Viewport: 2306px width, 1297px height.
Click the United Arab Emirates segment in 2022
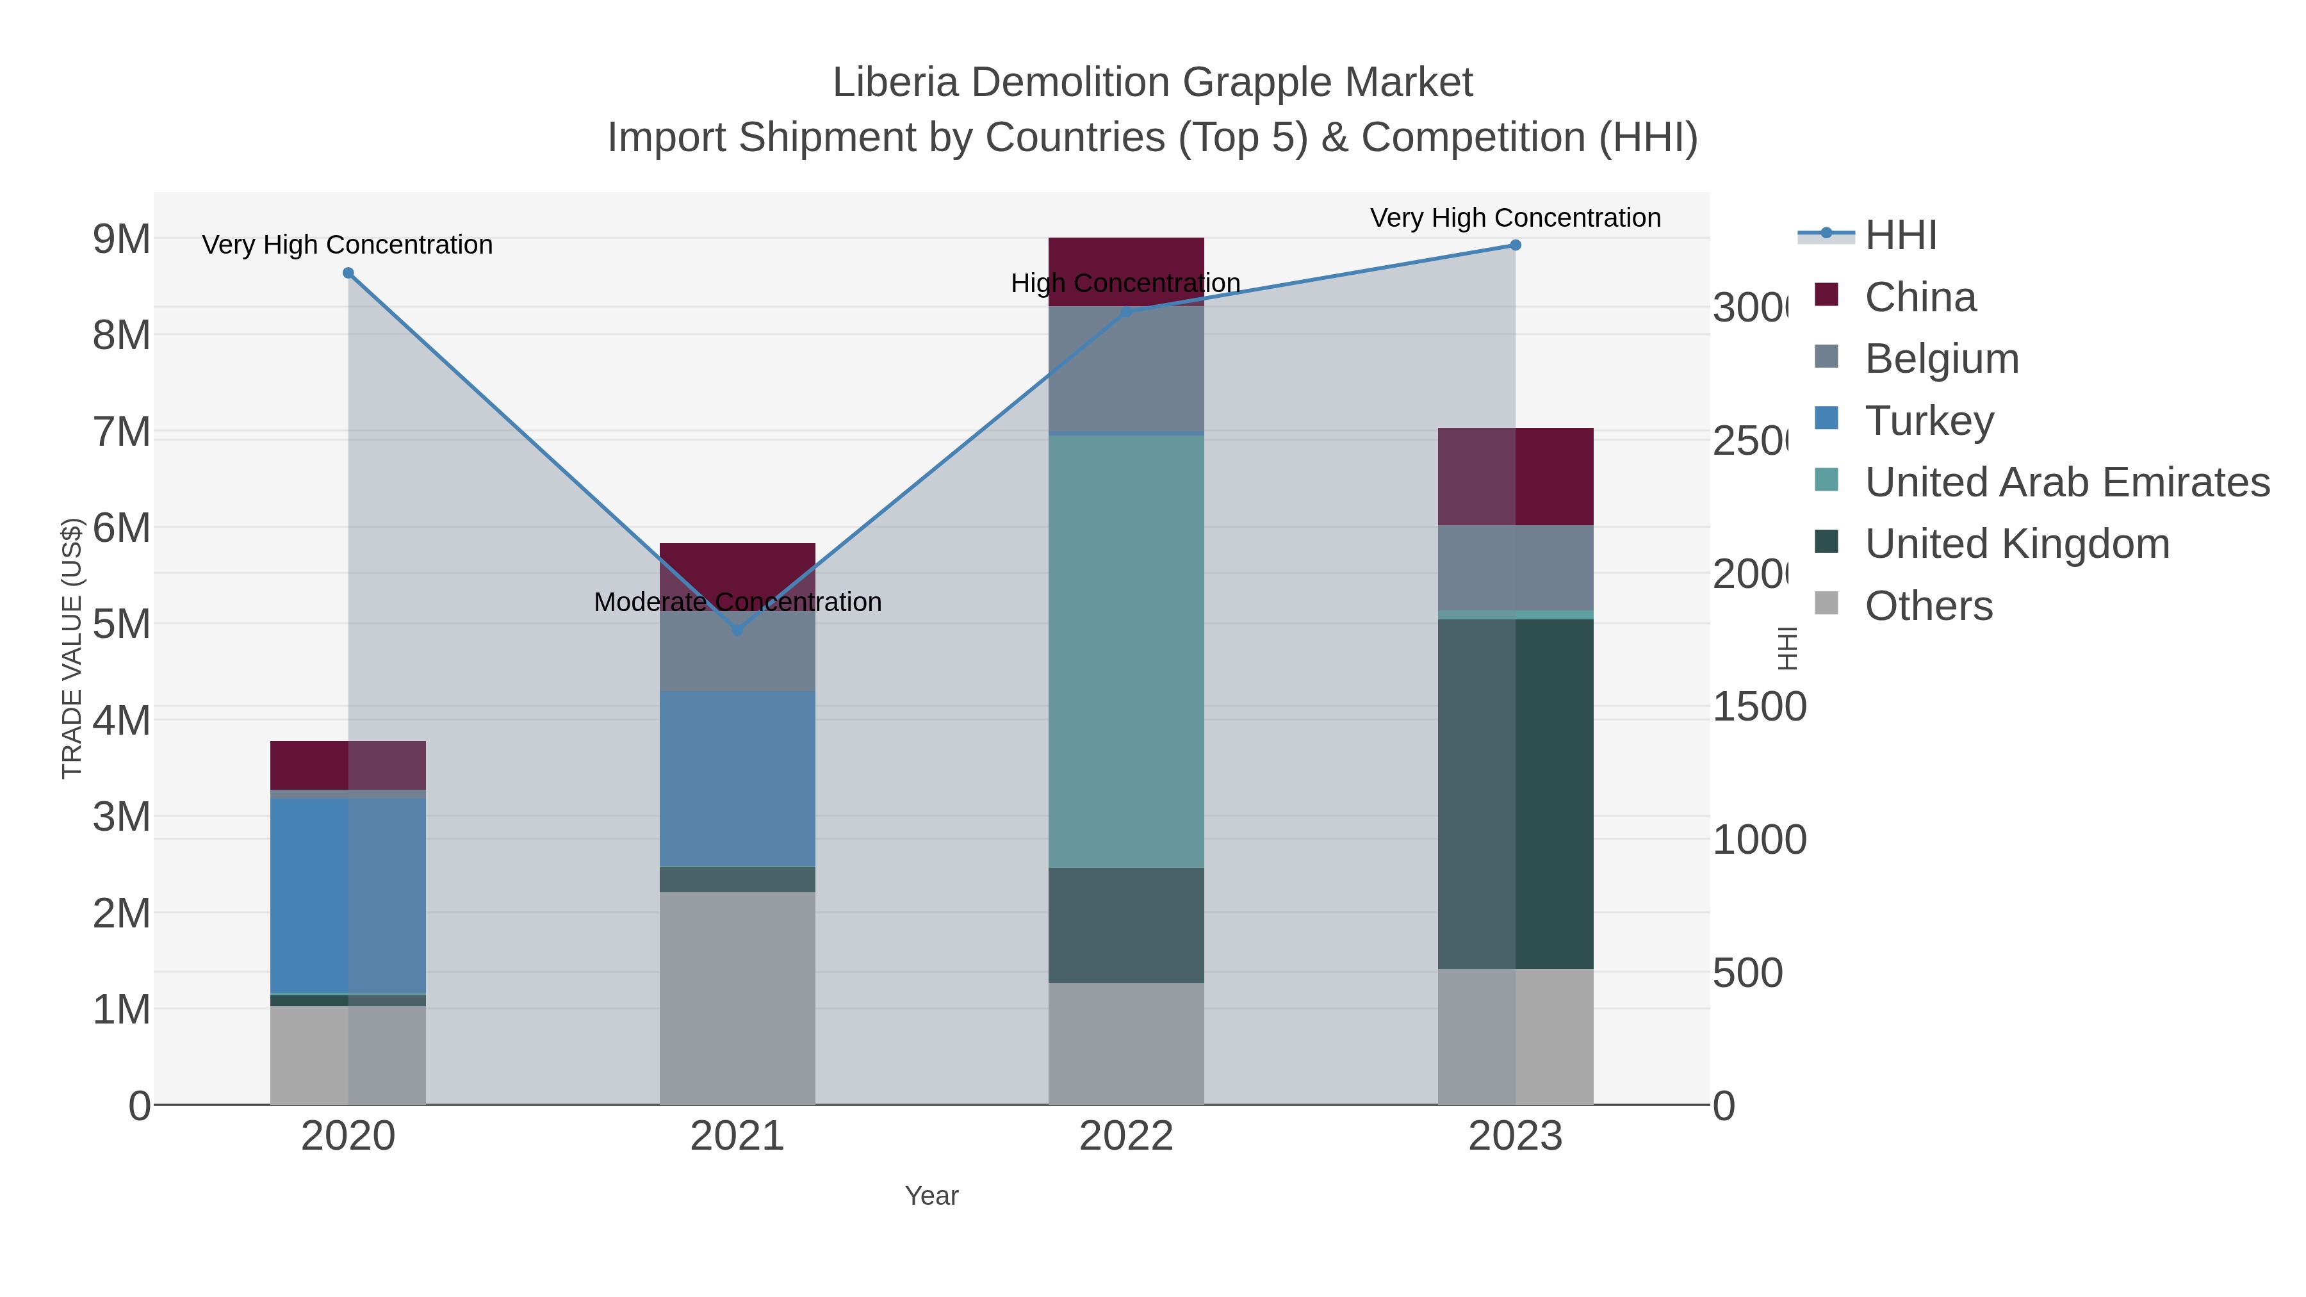1126,651
